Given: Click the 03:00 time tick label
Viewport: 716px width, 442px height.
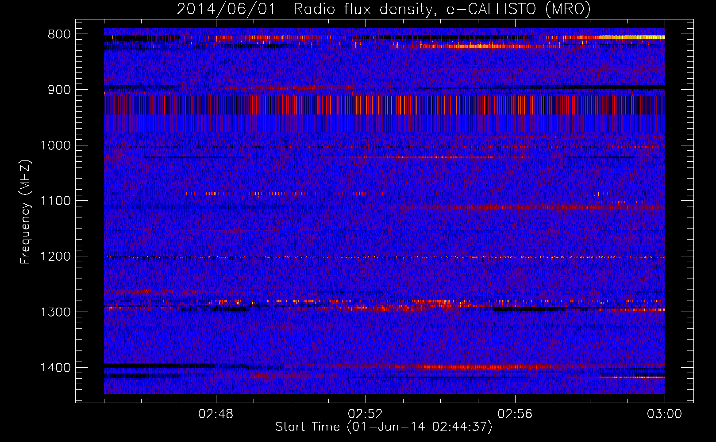Looking at the screenshot, I should 665,414.
